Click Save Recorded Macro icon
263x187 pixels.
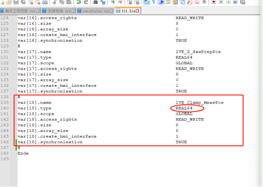[x=243, y=2]
